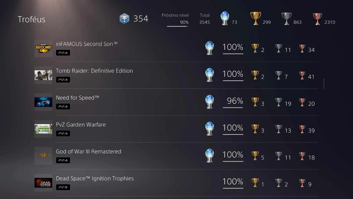Click the platinum trophy icon in header totals
The height and width of the screenshot is (199, 353).
pyautogui.click(x=224, y=18)
